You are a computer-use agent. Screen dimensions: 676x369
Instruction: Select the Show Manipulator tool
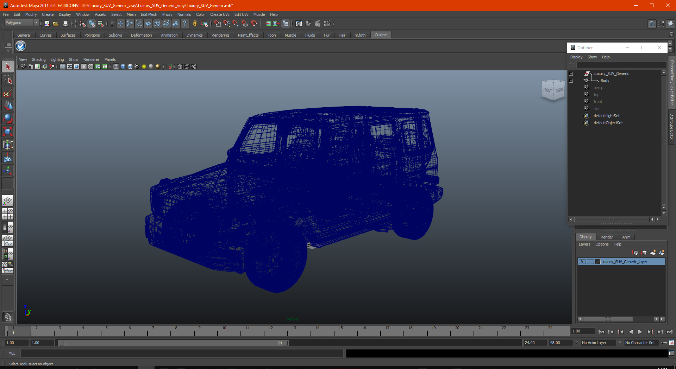8,171
